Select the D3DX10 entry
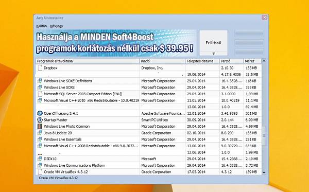This screenshot has height=192, width=309. coord(50,159)
